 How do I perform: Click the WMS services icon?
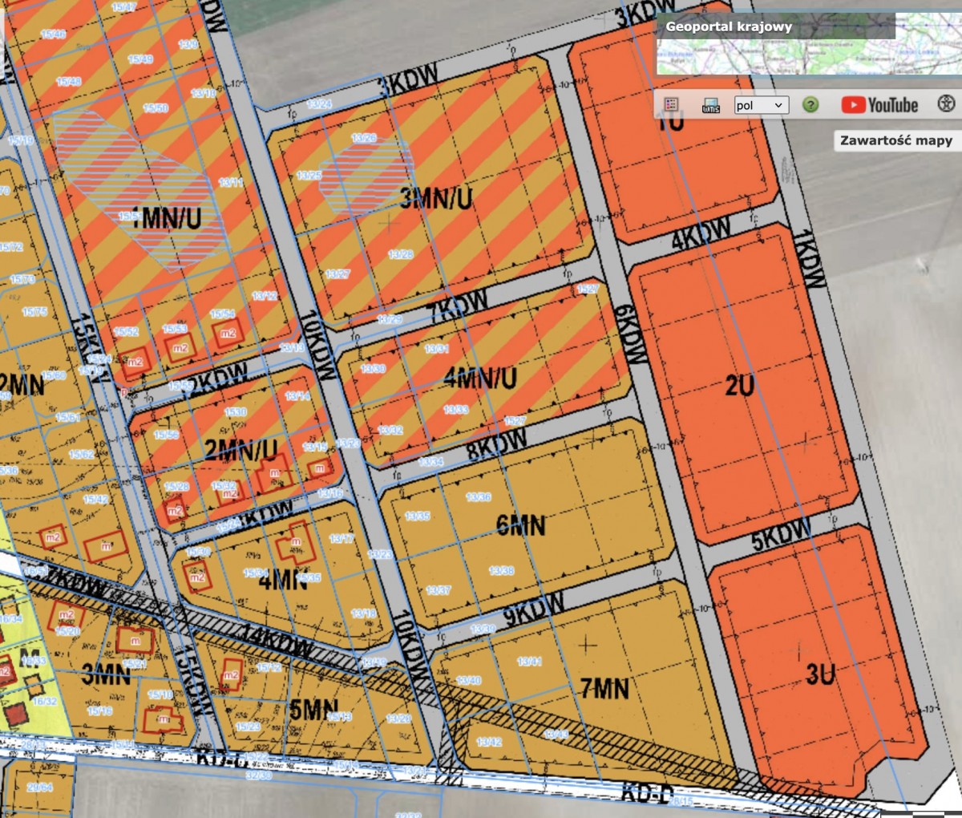(710, 105)
